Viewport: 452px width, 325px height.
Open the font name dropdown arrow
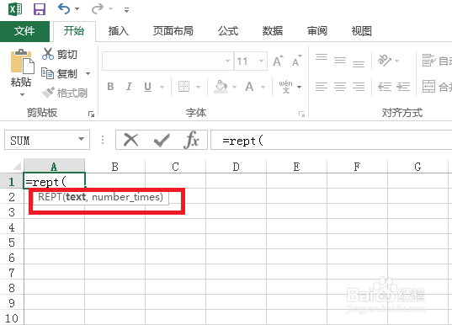point(227,61)
